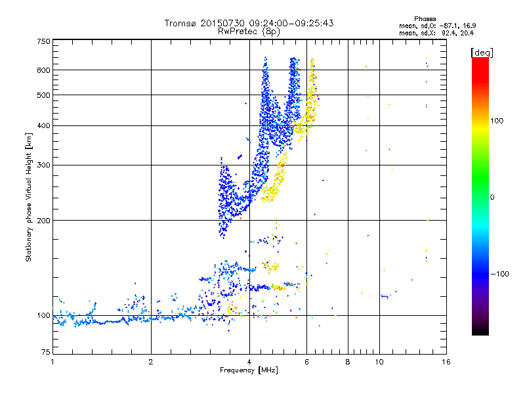Click the "RwPretec (8p)" subtitle
Viewport: 525px width, 394px height.
tap(249, 32)
